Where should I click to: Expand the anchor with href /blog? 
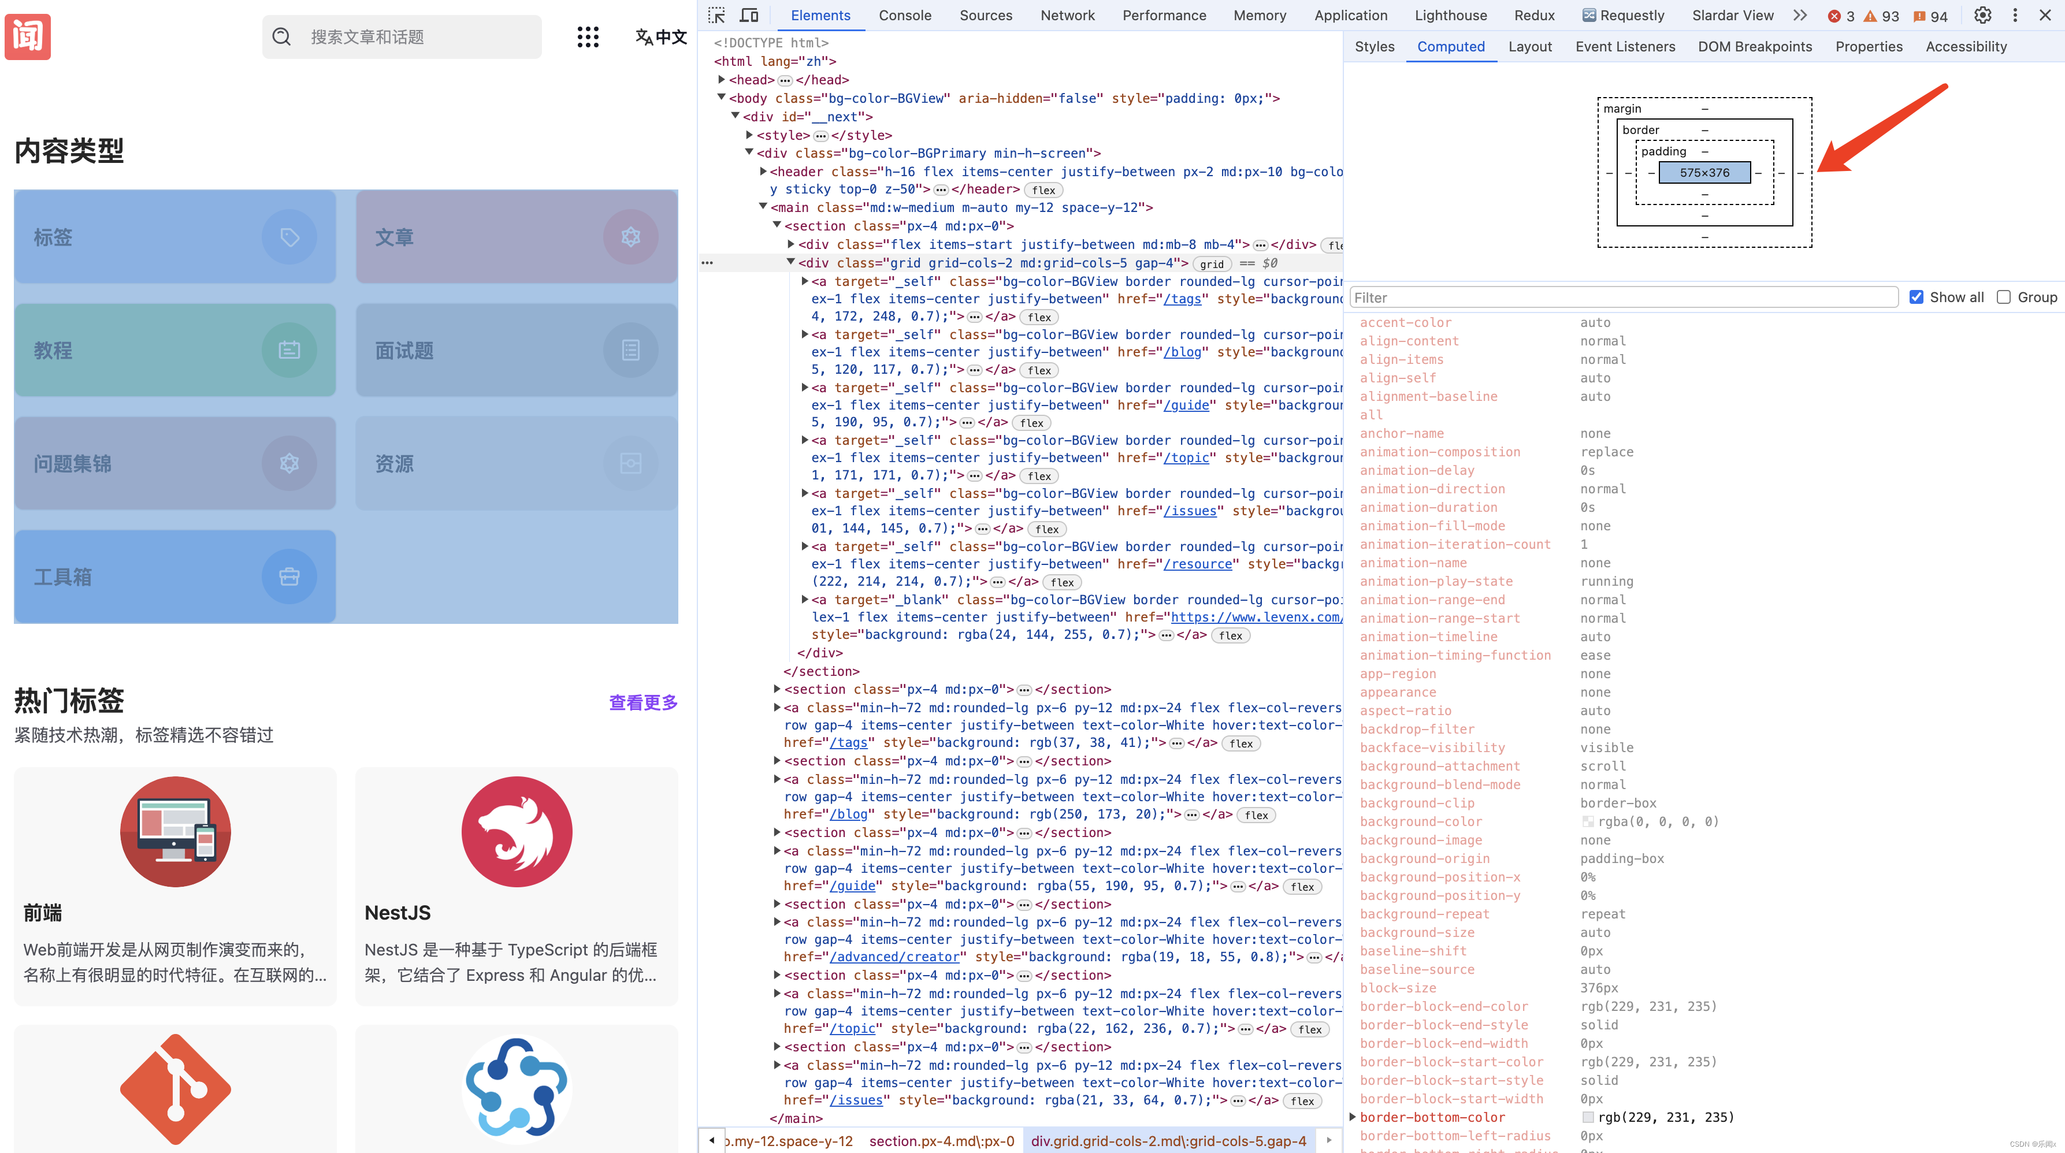(x=805, y=334)
